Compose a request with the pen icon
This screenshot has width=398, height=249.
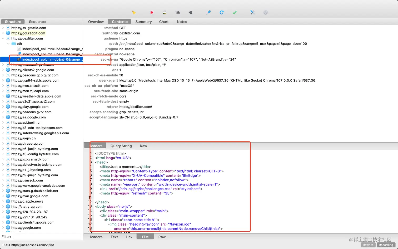coord(208,12)
